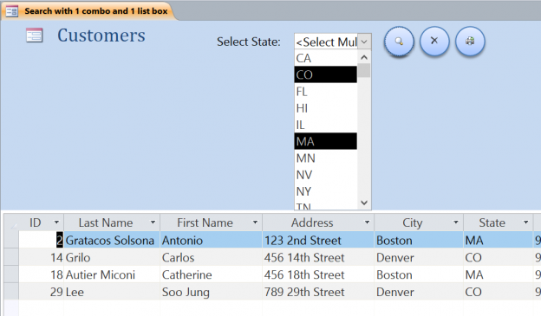Select FL in the state list
The width and height of the screenshot is (541, 316).
coord(326,91)
